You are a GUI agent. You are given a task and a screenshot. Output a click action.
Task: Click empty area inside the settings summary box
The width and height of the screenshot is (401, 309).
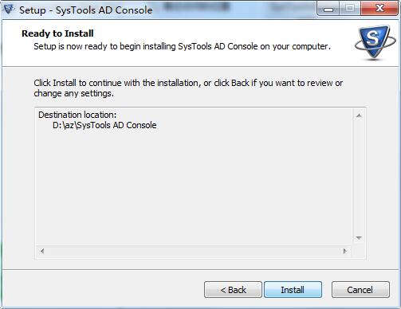pyautogui.click(x=194, y=186)
